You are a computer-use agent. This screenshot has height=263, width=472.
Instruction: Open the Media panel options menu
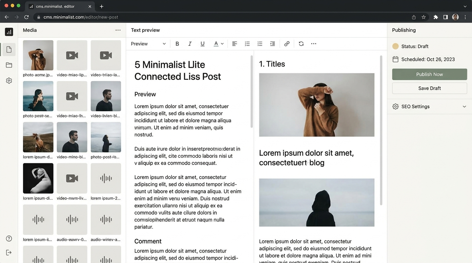(118, 30)
